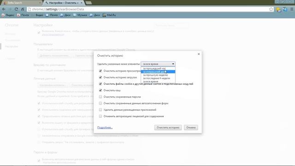Open Настройки in the Chrome sidebar
The height and width of the screenshot is (166, 295).
pyautogui.click(x=12, y=46)
